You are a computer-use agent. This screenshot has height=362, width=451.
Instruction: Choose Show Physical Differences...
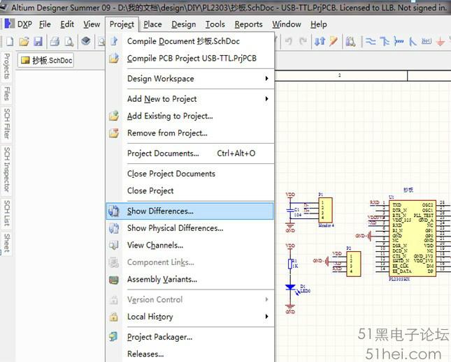[189, 228]
